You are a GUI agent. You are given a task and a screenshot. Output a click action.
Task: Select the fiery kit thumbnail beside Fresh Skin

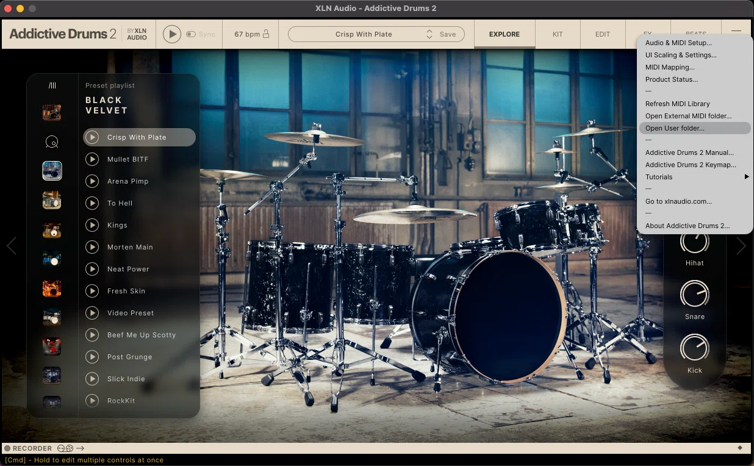pyautogui.click(x=52, y=288)
